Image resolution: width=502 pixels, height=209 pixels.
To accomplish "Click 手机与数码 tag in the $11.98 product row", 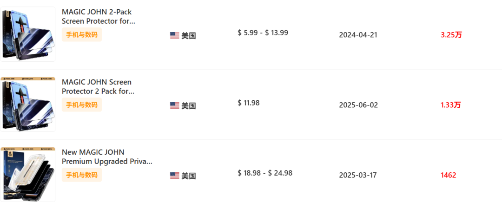I will (x=82, y=105).
